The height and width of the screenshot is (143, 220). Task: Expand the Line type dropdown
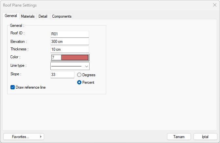[86, 66]
